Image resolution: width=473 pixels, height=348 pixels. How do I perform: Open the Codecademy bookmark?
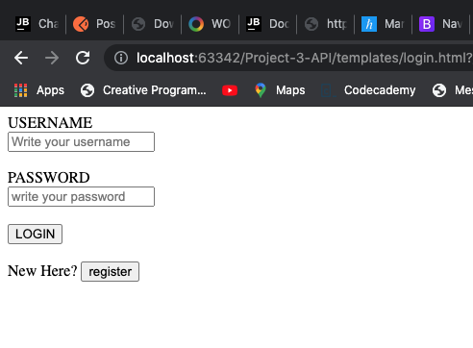(369, 90)
